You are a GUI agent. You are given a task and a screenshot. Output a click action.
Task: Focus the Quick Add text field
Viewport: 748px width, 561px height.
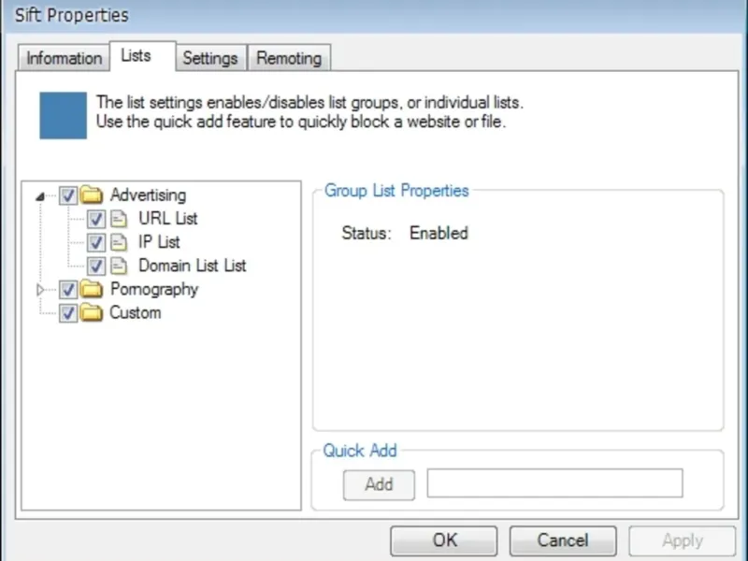[554, 483]
